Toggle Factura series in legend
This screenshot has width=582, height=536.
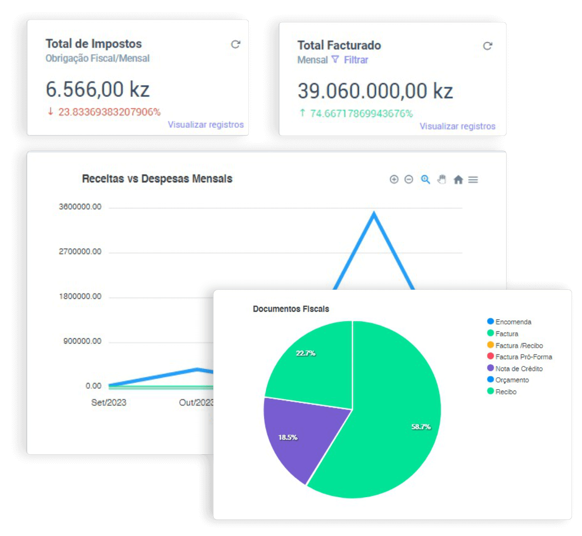507,334
